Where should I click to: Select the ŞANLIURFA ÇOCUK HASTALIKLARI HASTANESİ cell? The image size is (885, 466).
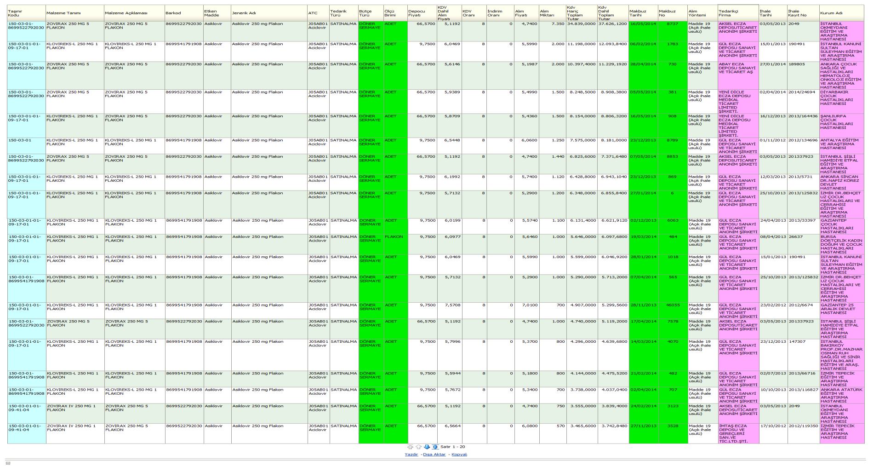[842, 126]
